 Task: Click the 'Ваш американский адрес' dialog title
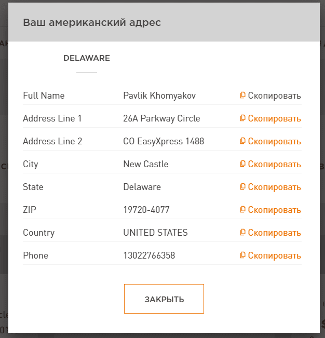[x=92, y=22]
